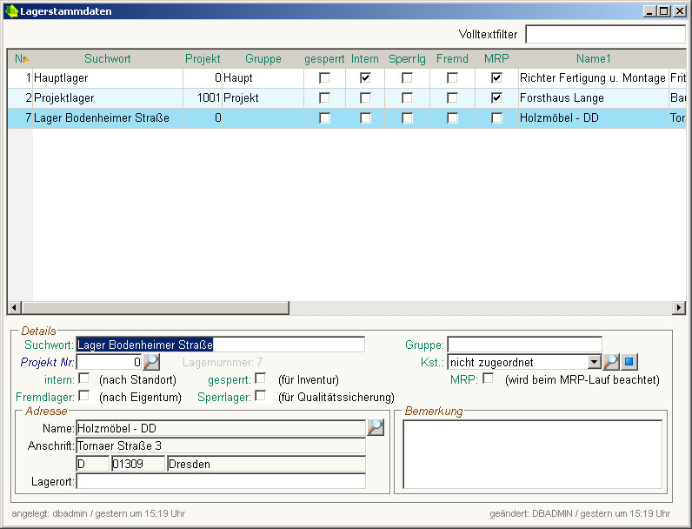
Task: Click the gesperrt column header
Action: point(324,58)
